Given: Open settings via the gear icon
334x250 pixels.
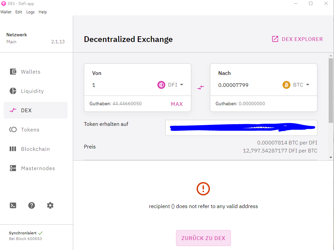Looking at the screenshot, I should point(50,205).
